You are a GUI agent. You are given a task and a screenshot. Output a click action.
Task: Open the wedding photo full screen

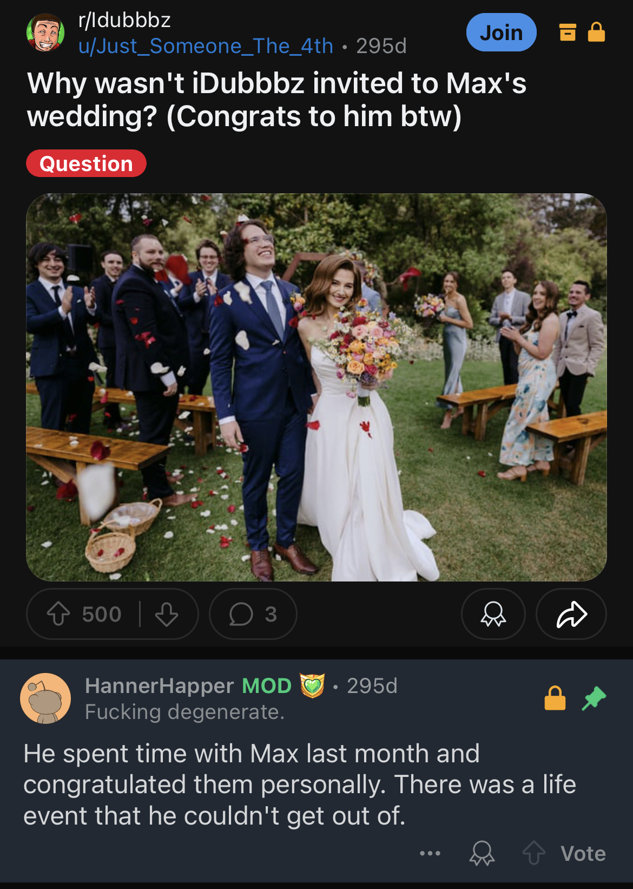[x=316, y=387]
